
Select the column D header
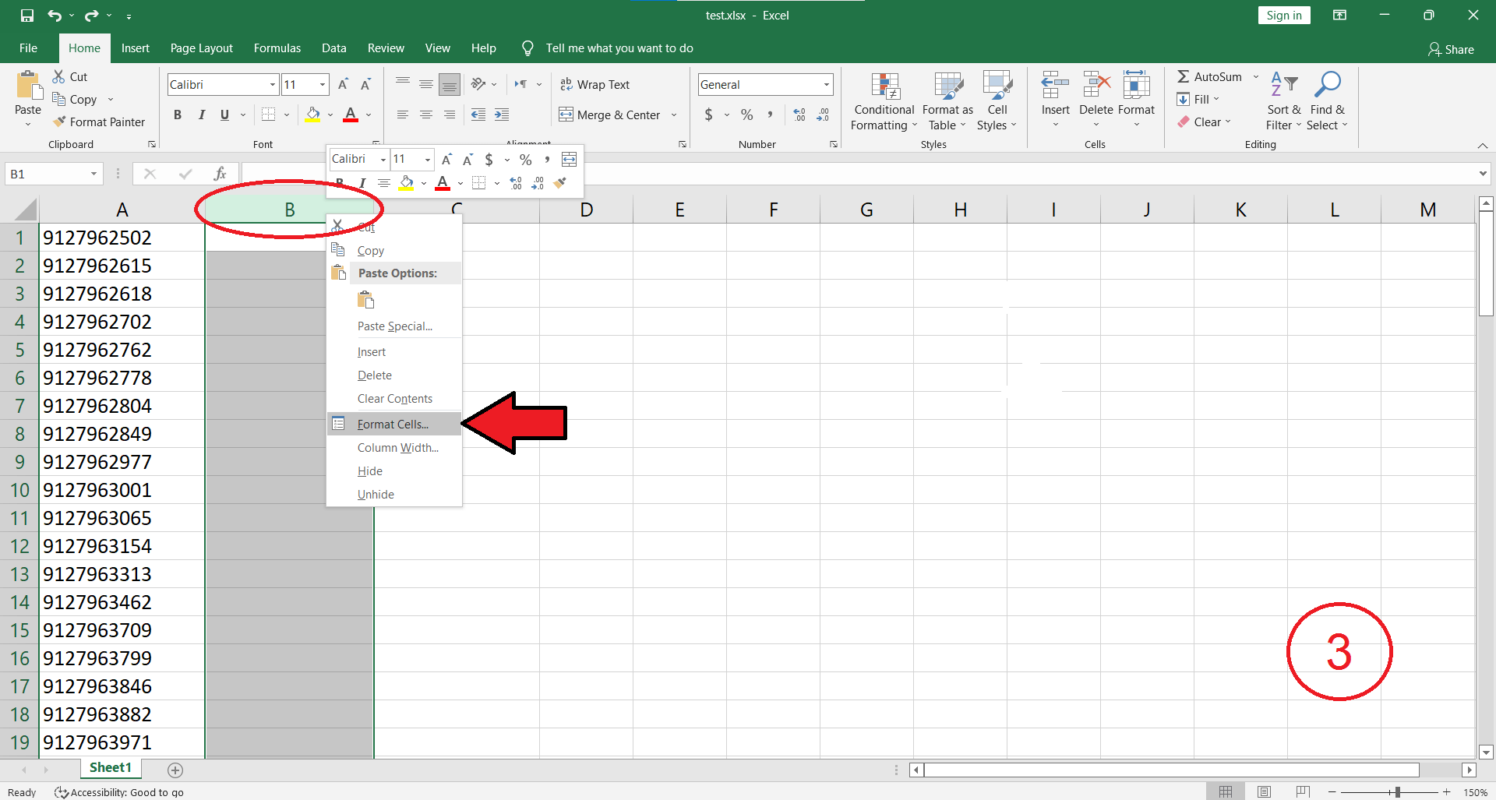coord(586,210)
